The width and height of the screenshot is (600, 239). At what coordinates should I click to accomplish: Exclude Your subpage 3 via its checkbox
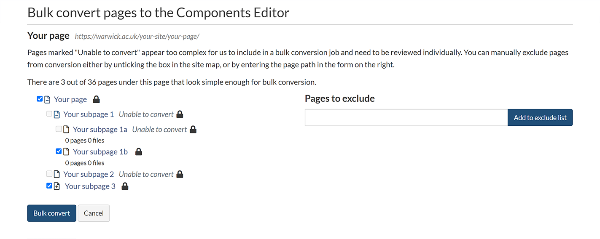point(49,186)
